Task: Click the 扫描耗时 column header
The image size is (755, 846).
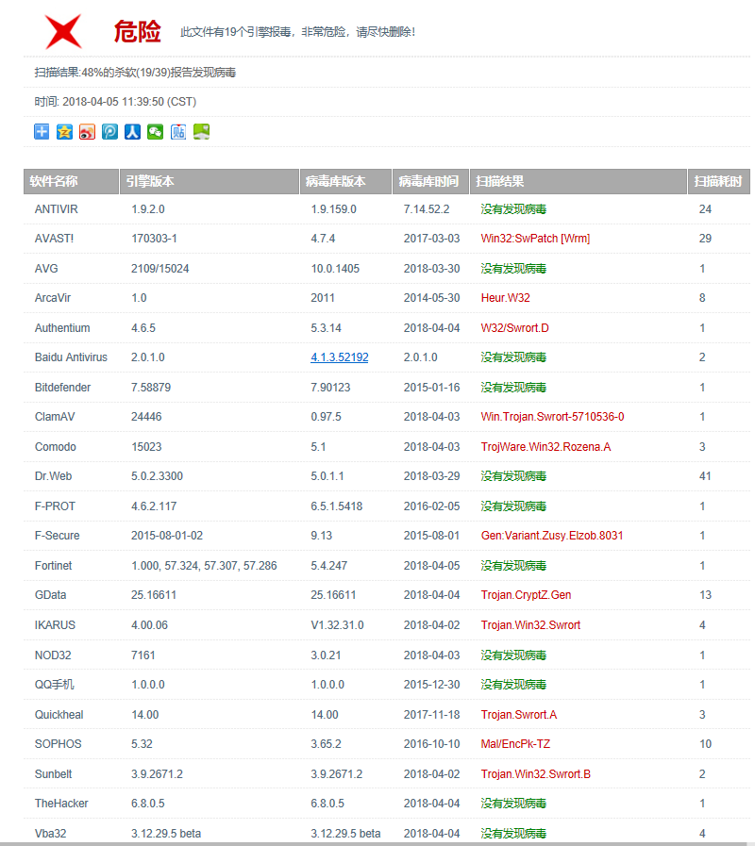Action: (719, 181)
